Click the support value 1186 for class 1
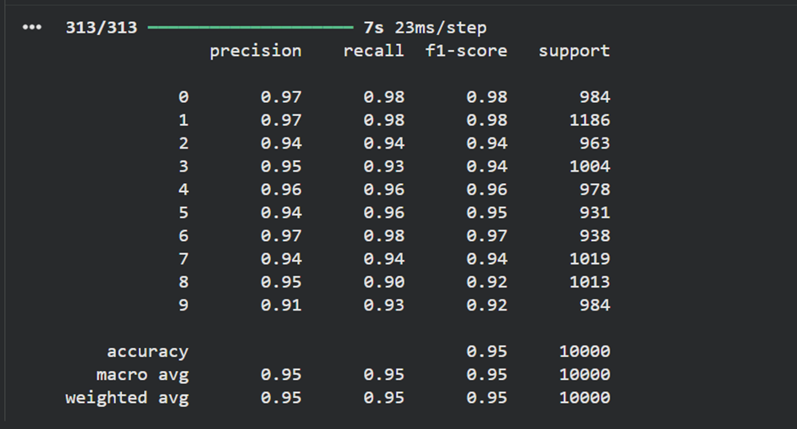Viewport: 797px width, 429px height. pyautogui.click(x=589, y=120)
